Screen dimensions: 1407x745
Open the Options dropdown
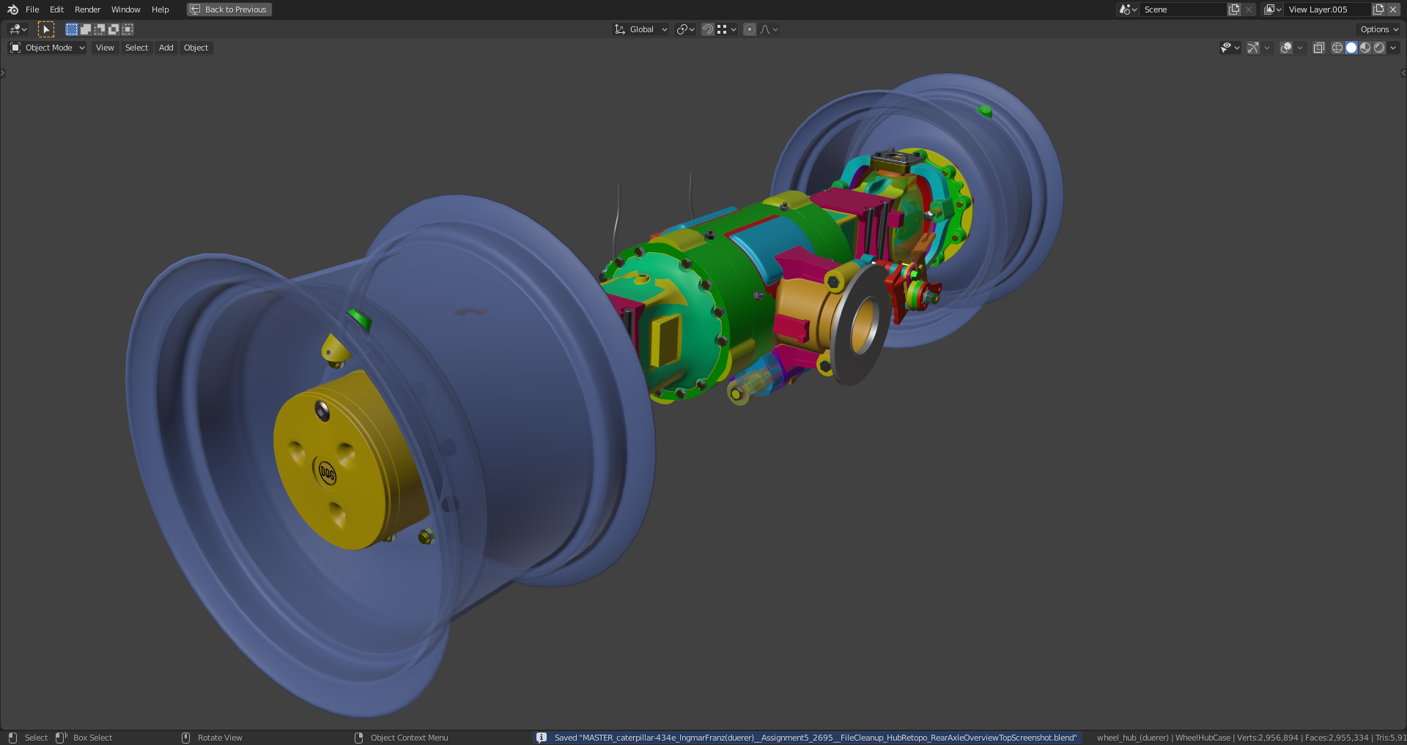1378,29
